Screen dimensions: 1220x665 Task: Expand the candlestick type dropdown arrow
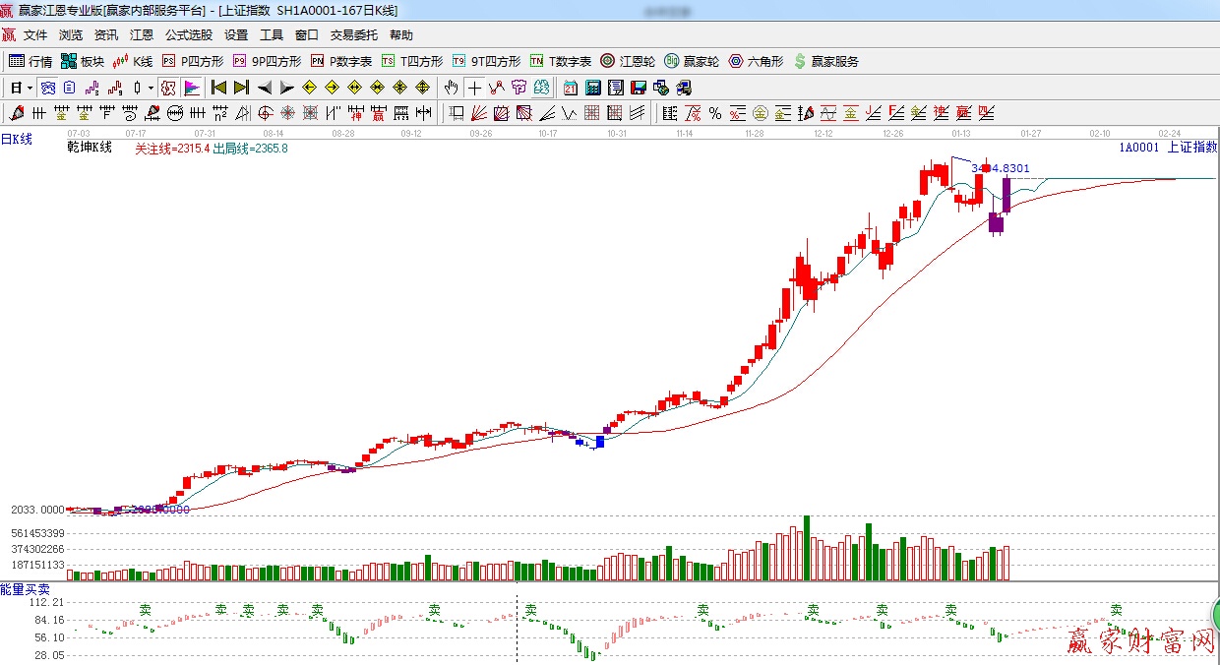[x=150, y=88]
